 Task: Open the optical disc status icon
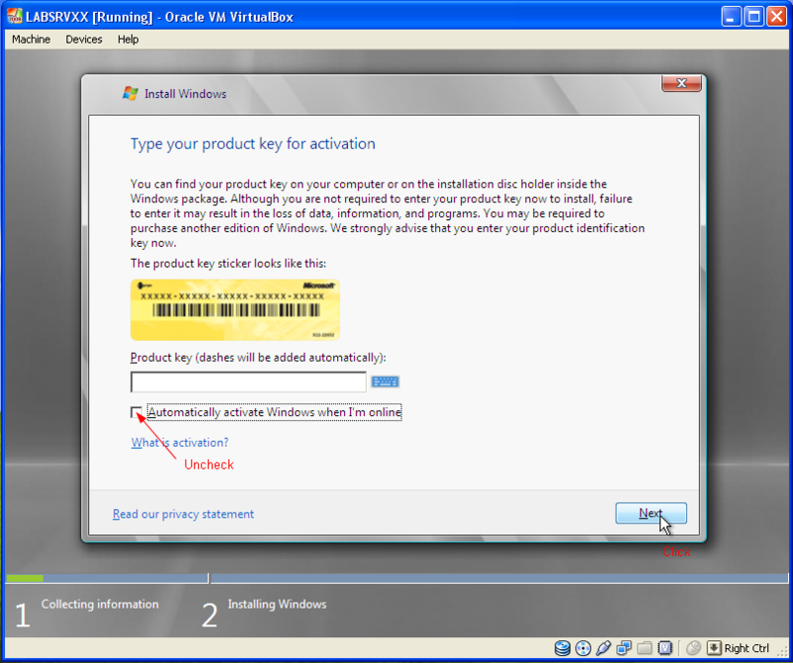click(582, 648)
